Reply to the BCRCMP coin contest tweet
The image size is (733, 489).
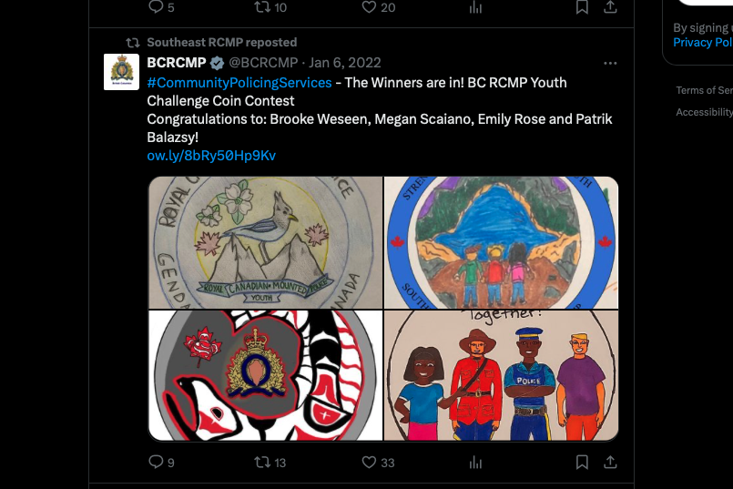[x=155, y=463]
